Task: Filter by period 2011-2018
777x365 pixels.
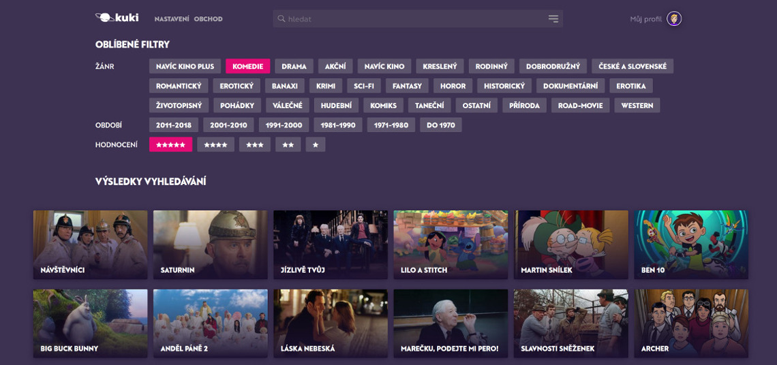Action: tap(173, 125)
